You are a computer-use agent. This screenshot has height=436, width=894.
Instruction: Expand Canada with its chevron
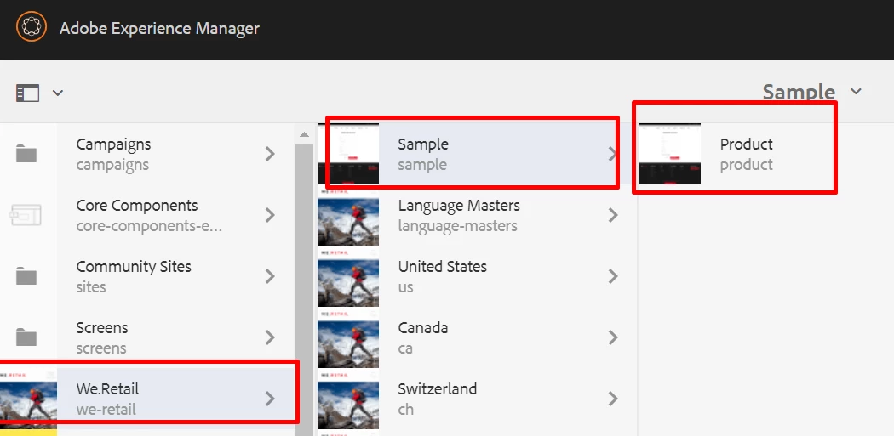[613, 337]
